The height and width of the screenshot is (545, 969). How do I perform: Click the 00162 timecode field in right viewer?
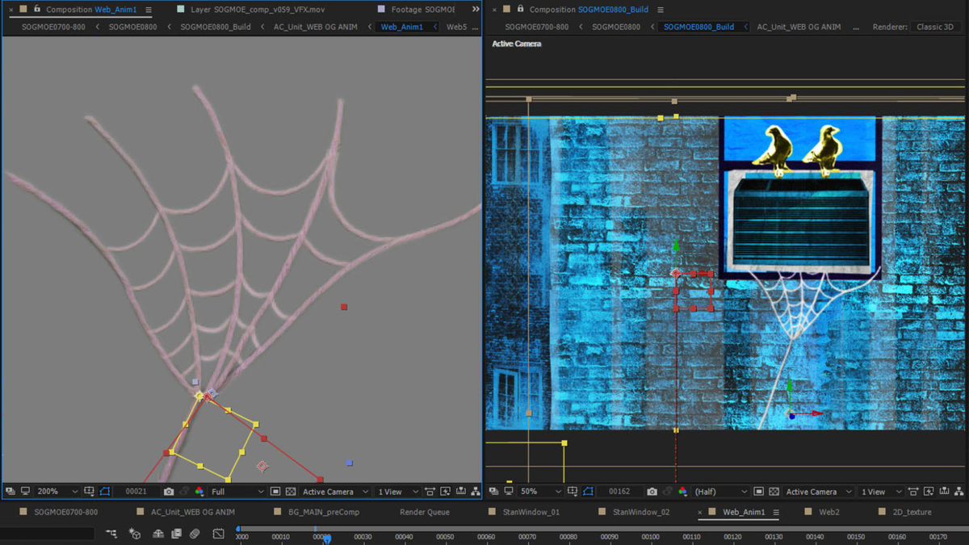(x=619, y=492)
